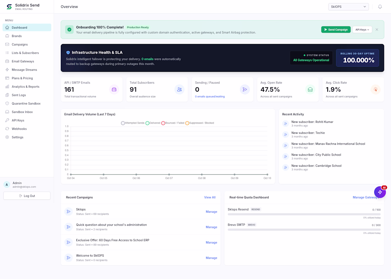Click the Message Streams lightning icon
This screenshot has width=391, height=279.
[7, 70]
